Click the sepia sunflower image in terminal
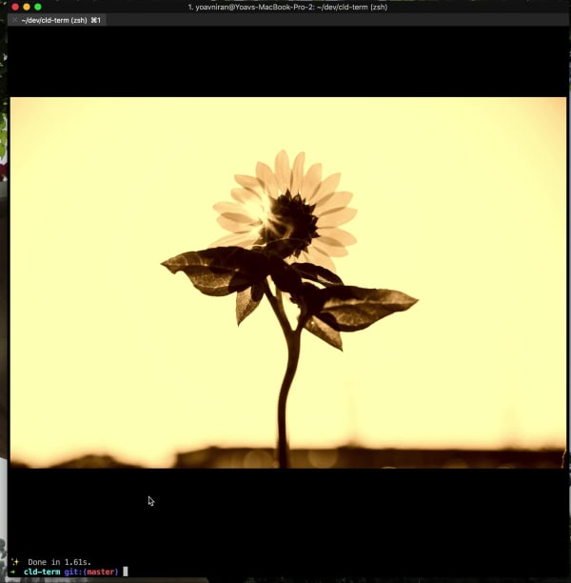Screen dimensions: 571x583 click(x=288, y=283)
